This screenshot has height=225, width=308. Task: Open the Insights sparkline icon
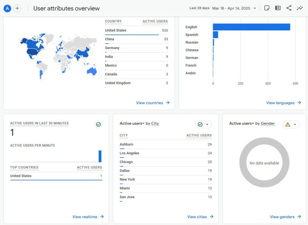point(300,8)
